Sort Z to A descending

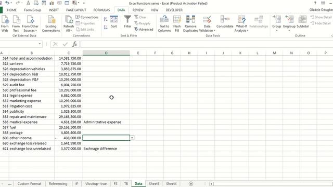(106, 27)
